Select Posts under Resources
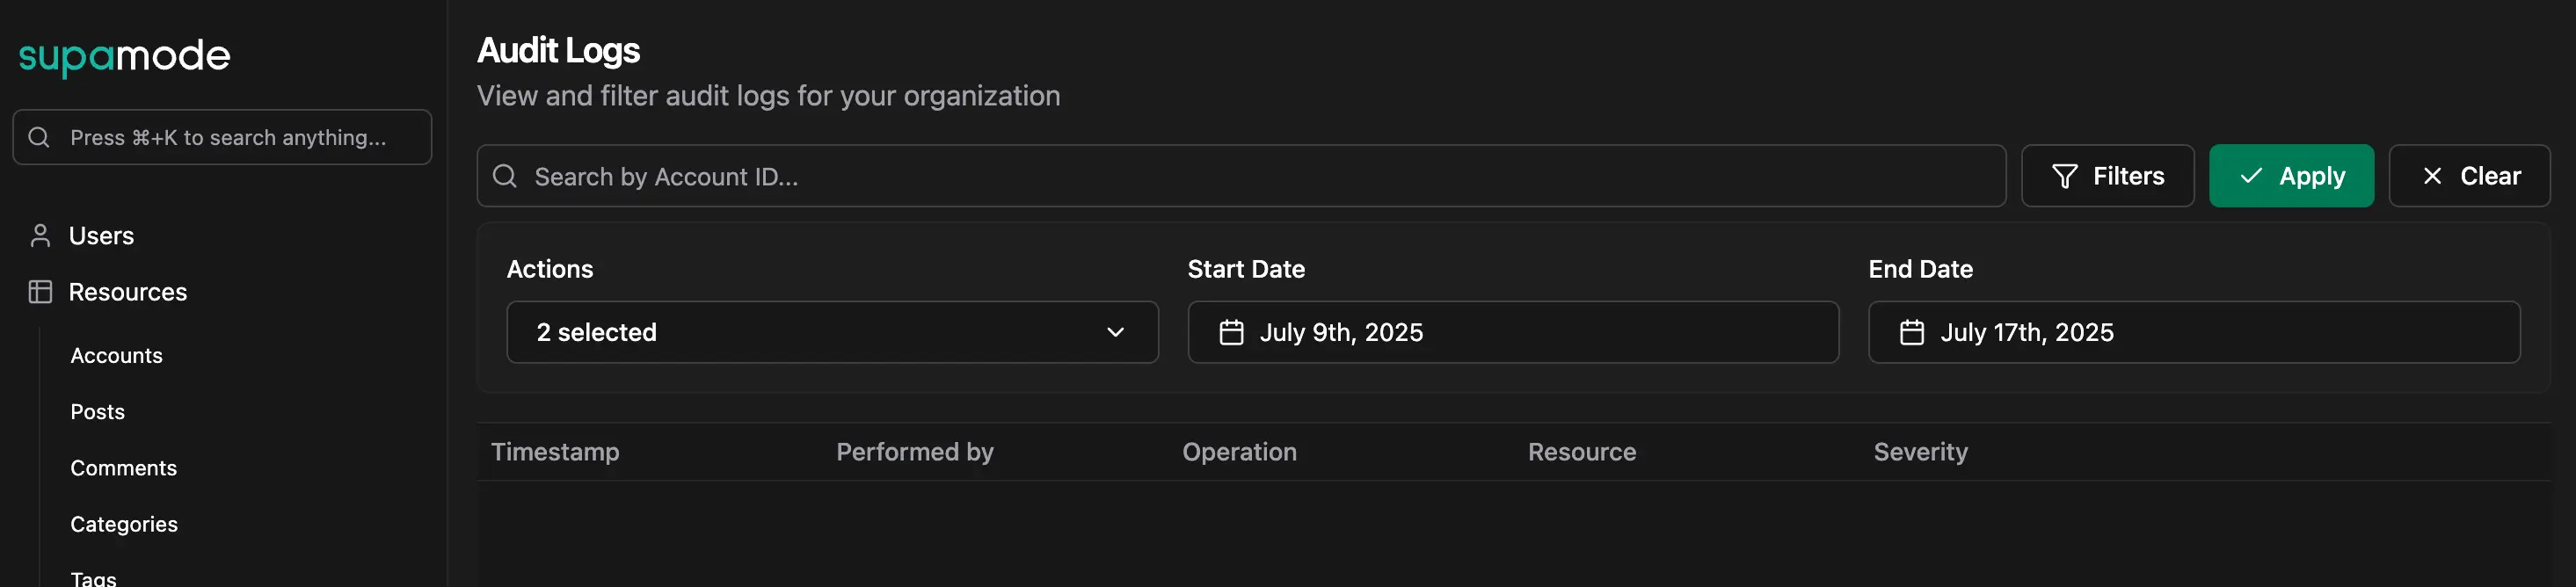Viewport: 2576px width, 587px height. tap(97, 411)
